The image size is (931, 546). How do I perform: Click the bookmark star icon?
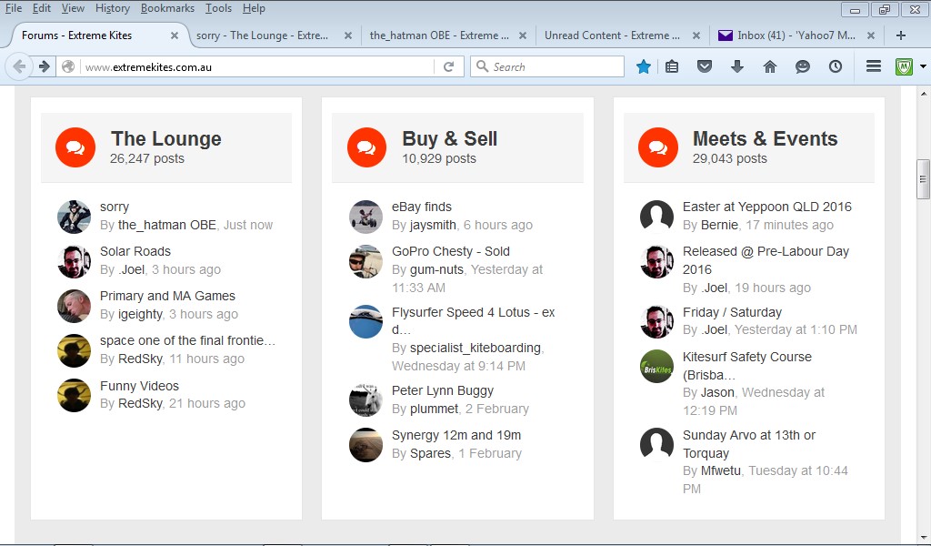644,66
